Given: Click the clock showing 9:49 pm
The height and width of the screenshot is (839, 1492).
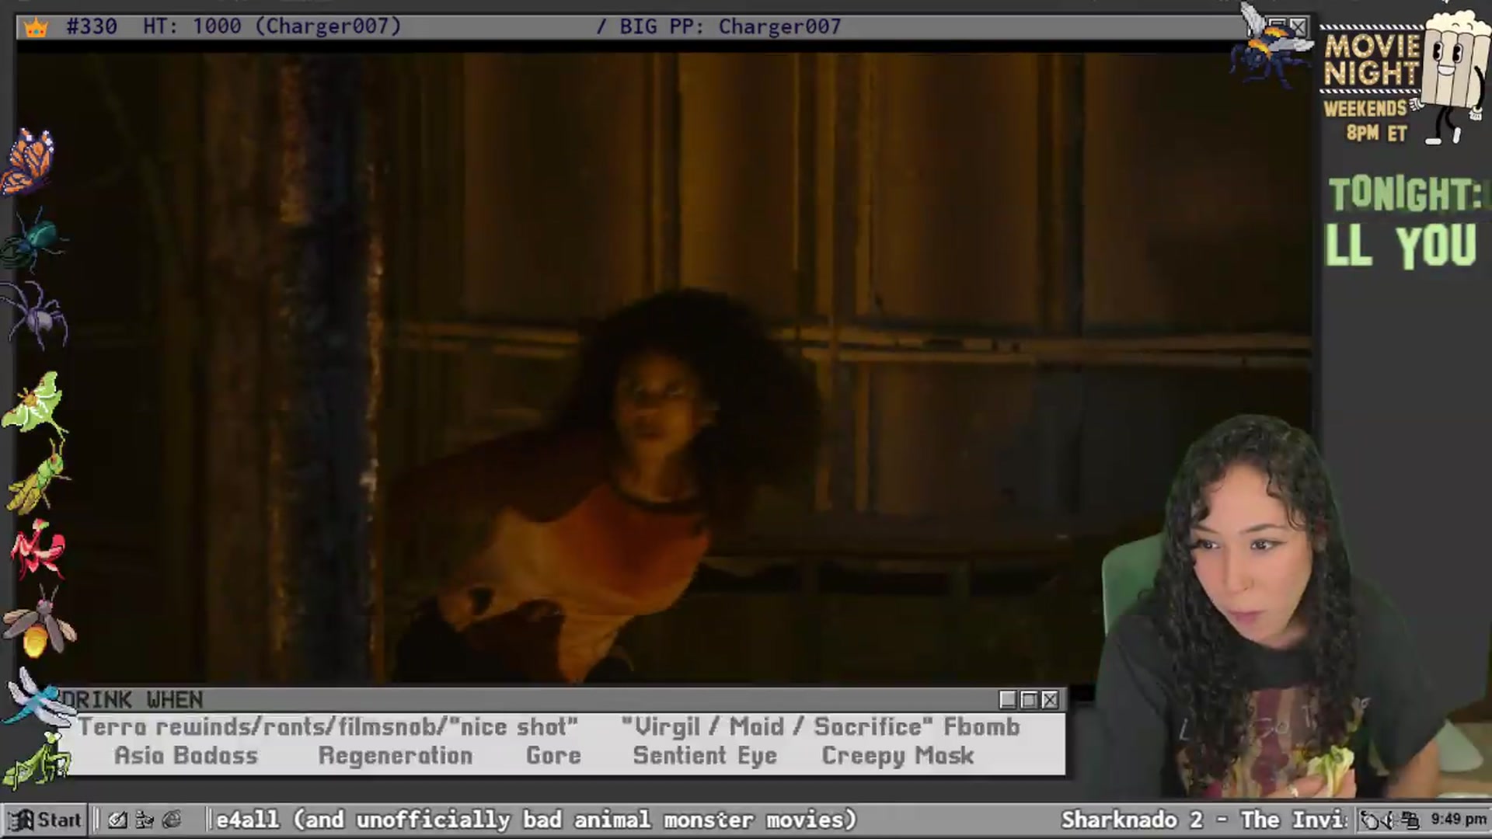Looking at the screenshot, I should 1459,819.
